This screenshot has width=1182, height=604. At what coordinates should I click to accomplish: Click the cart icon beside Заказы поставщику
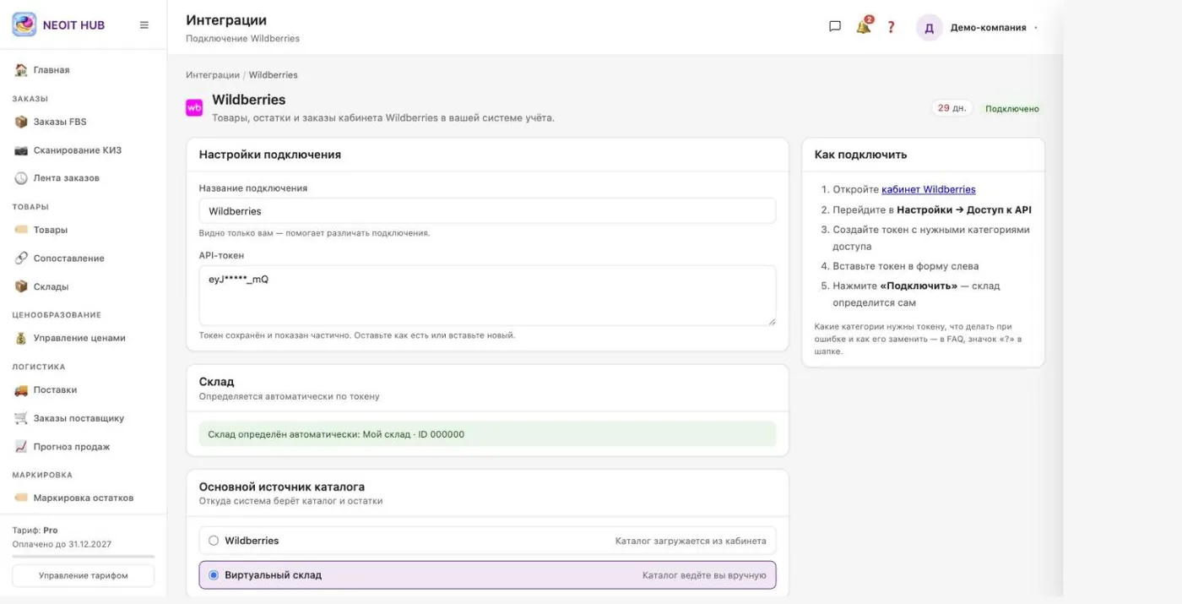(x=21, y=418)
